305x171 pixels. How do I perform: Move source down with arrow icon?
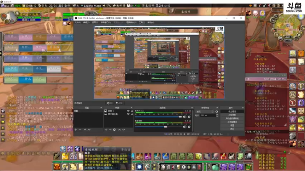(x=124, y=130)
